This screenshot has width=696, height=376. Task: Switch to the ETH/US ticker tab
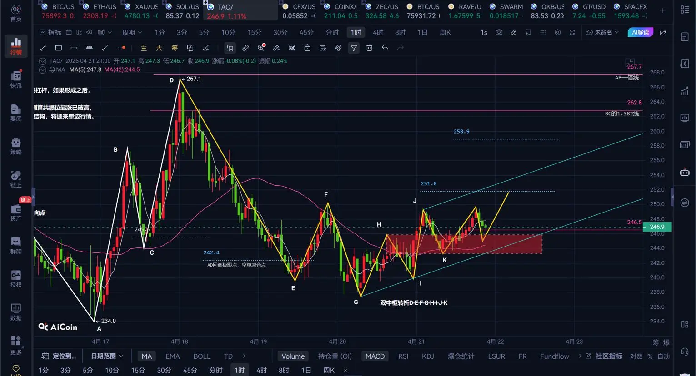click(x=100, y=11)
